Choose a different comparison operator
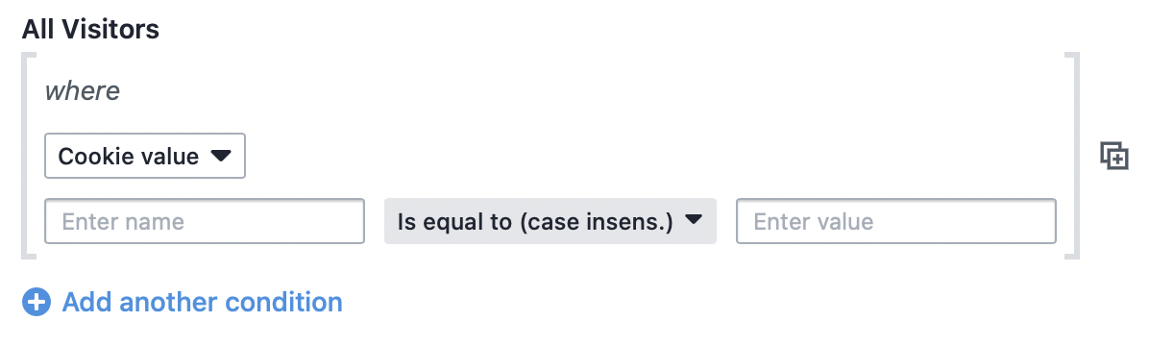Viewport: 1149px width, 346px height. click(x=550, y=221)
